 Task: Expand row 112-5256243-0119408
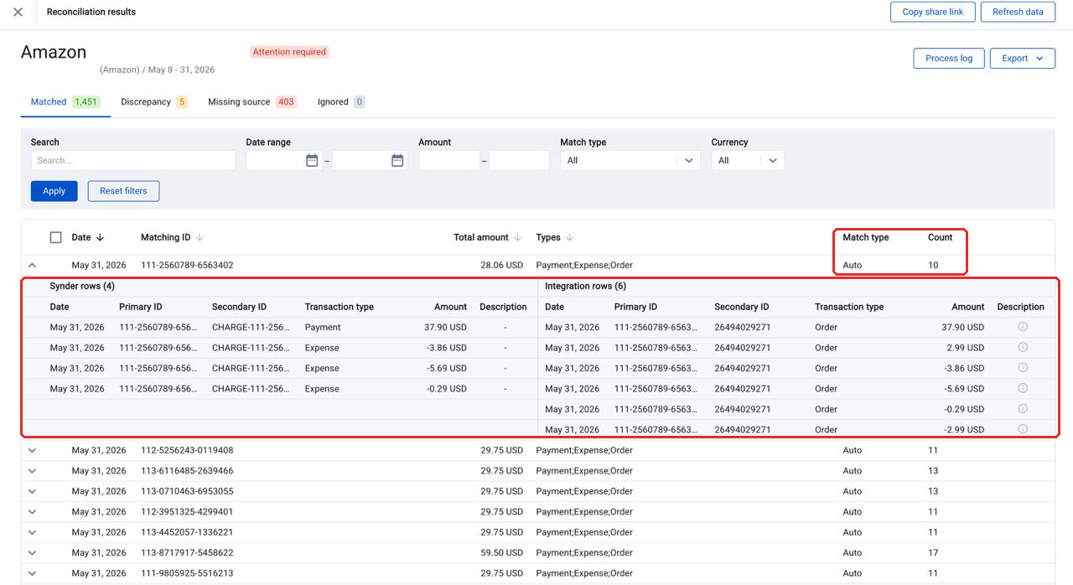tap(32, 450)
